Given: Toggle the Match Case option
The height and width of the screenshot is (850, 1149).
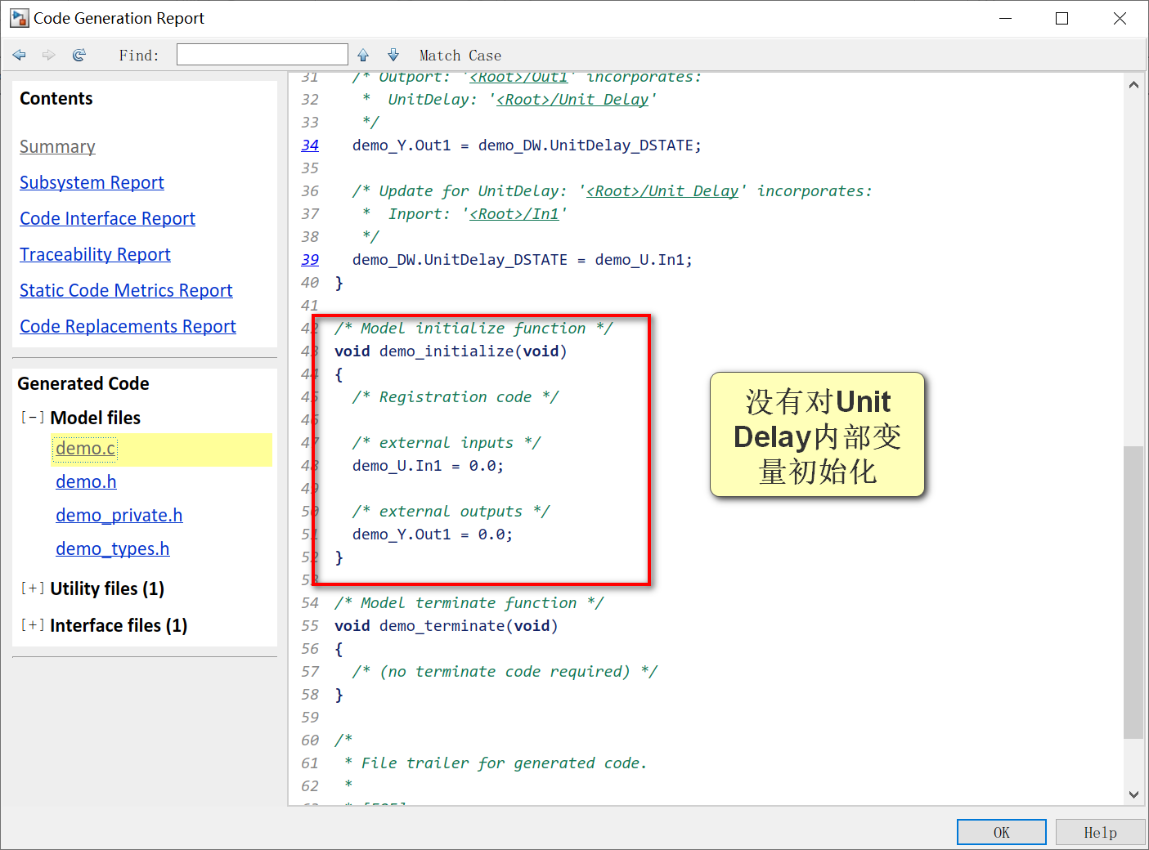Looking at the screenshot, I should [x=460, y=56].
